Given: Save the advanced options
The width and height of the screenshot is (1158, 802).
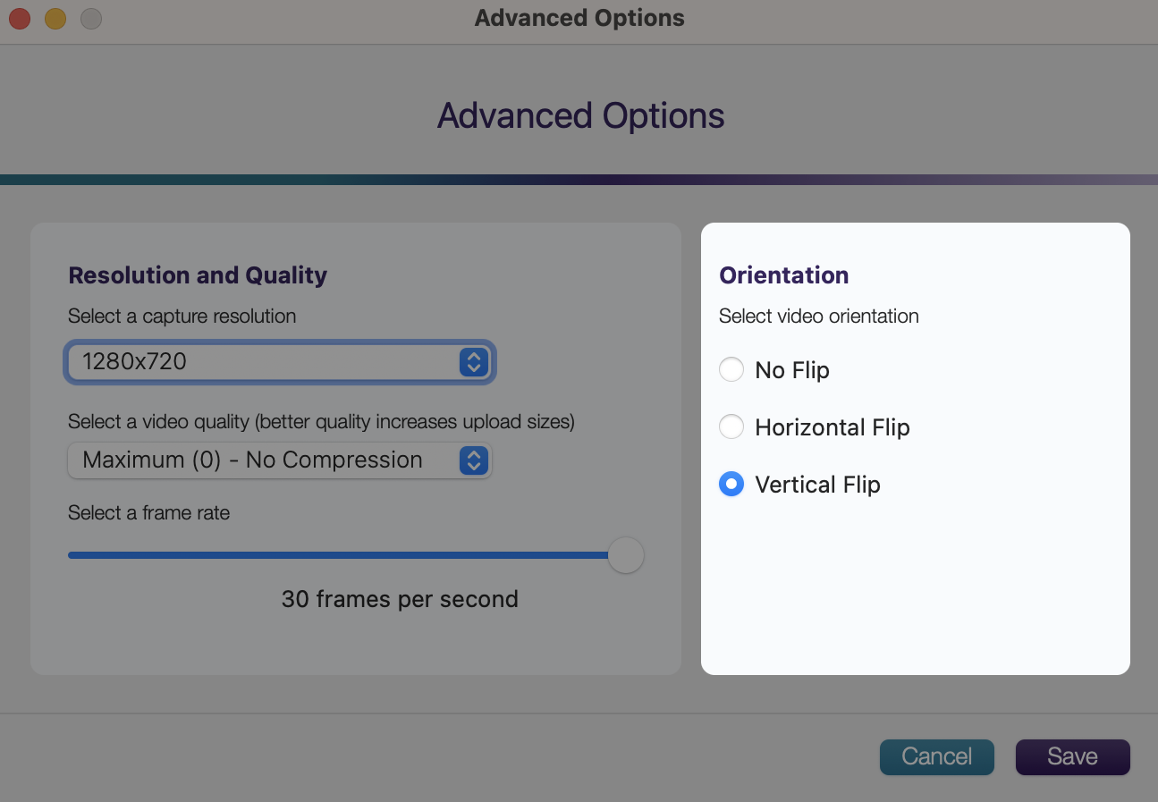Looking at the screenshot, I should tap(1072, 756).
